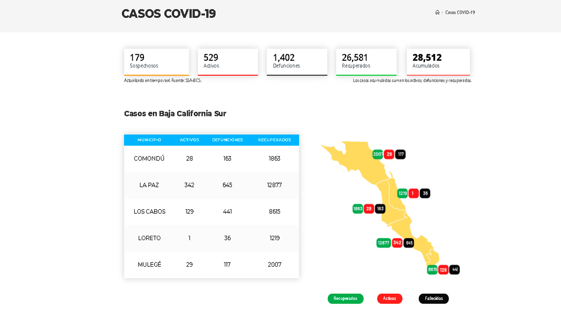Click the green 2007 recovered badge on map
The image size is (561, 311).
378,154
